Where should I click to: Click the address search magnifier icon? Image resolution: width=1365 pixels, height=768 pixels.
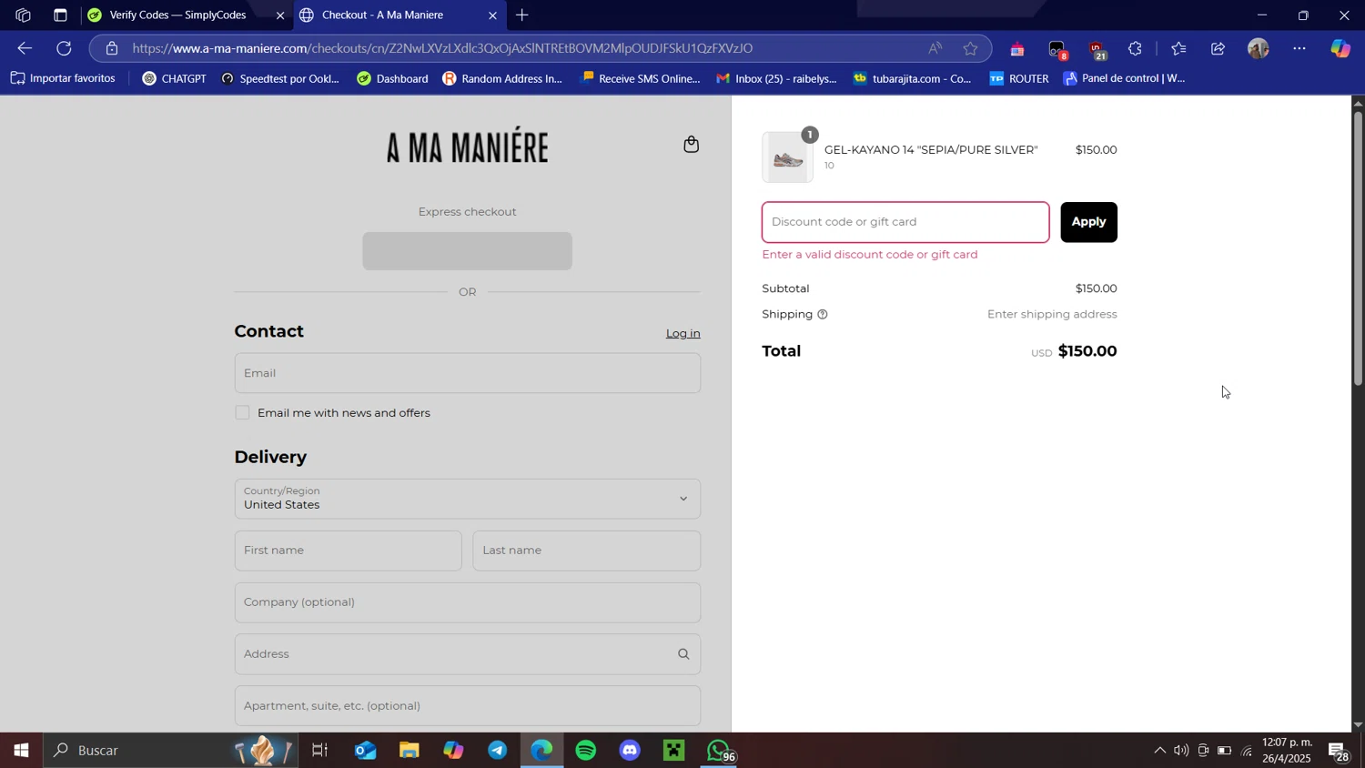(683, 654)
